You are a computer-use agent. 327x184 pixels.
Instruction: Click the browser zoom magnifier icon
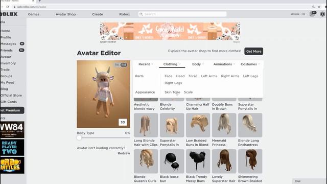pyautogui.click(x=313, y=7)
